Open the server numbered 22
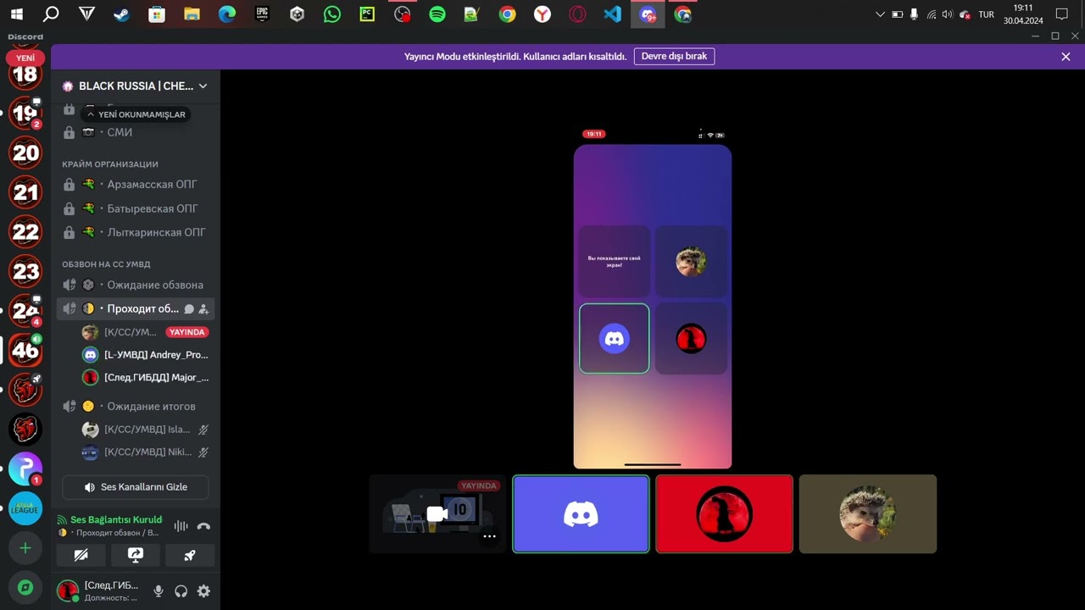 [25, 232]
